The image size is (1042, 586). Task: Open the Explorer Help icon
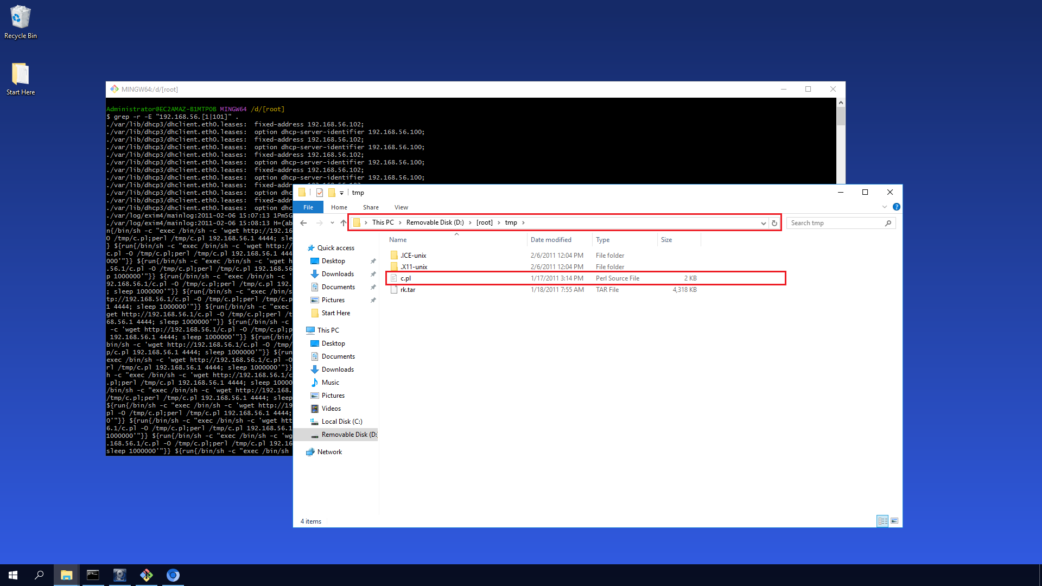[897, 207]
